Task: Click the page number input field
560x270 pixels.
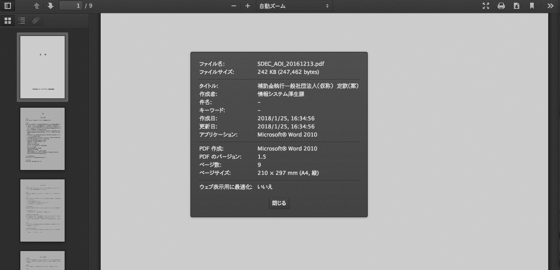Action: 71,6
